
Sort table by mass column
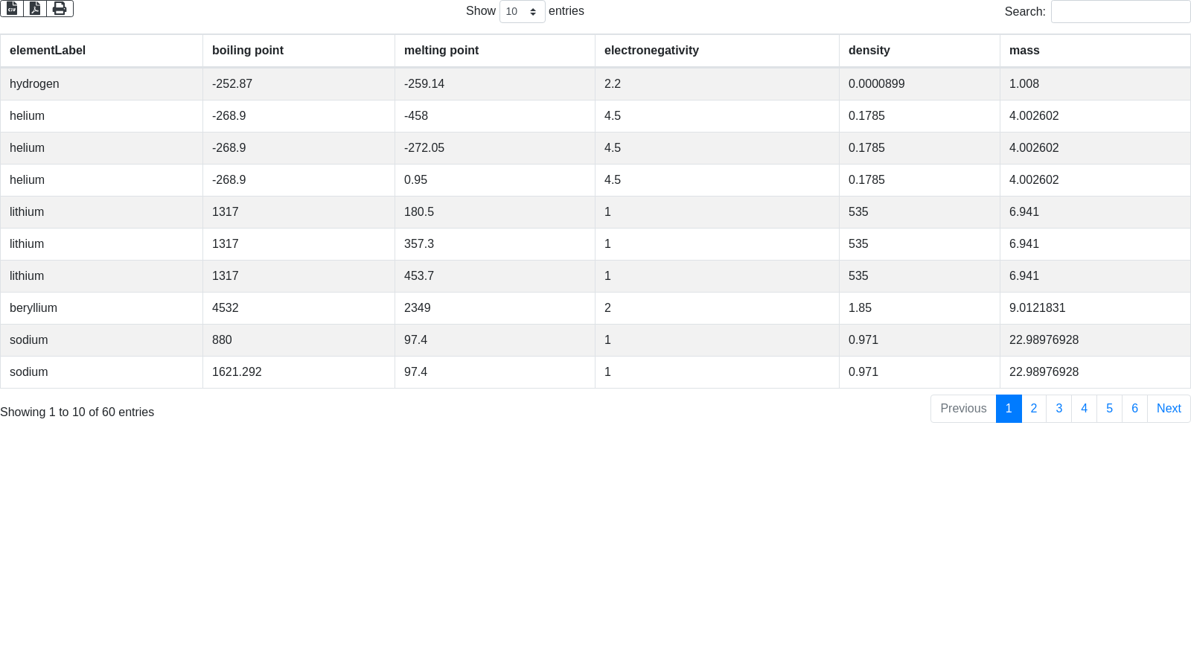[x=1024, y=51]
